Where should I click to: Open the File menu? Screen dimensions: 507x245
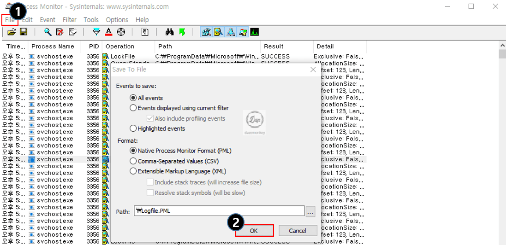pos(10,20)
